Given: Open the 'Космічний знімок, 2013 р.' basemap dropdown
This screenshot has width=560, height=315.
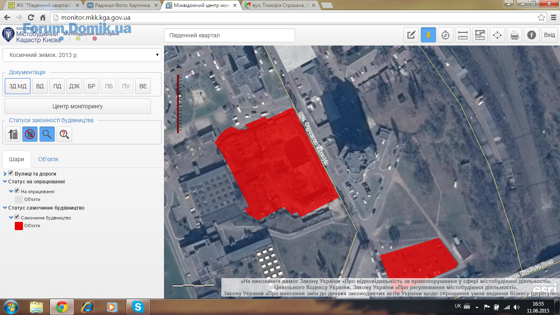Looking at the screenshot, I should (x=82, y=55).
